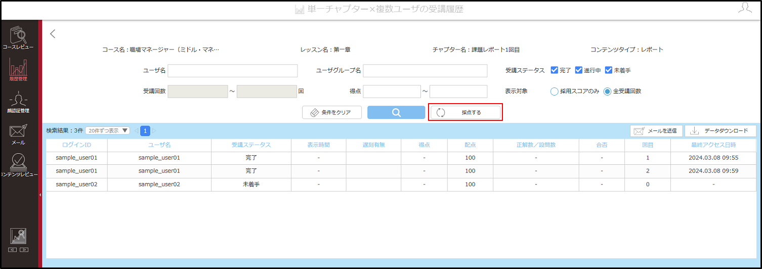Click メールを送信 button
The width and height of the screenshot is (762, 269).
656,131
